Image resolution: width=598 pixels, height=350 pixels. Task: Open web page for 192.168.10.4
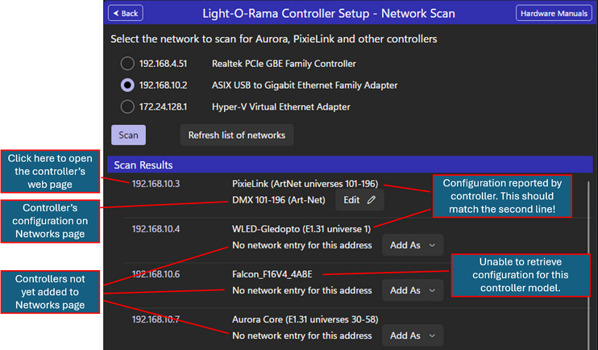156,229
